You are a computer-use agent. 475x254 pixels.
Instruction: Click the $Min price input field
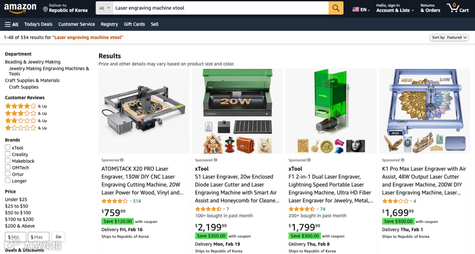point(15,237)
